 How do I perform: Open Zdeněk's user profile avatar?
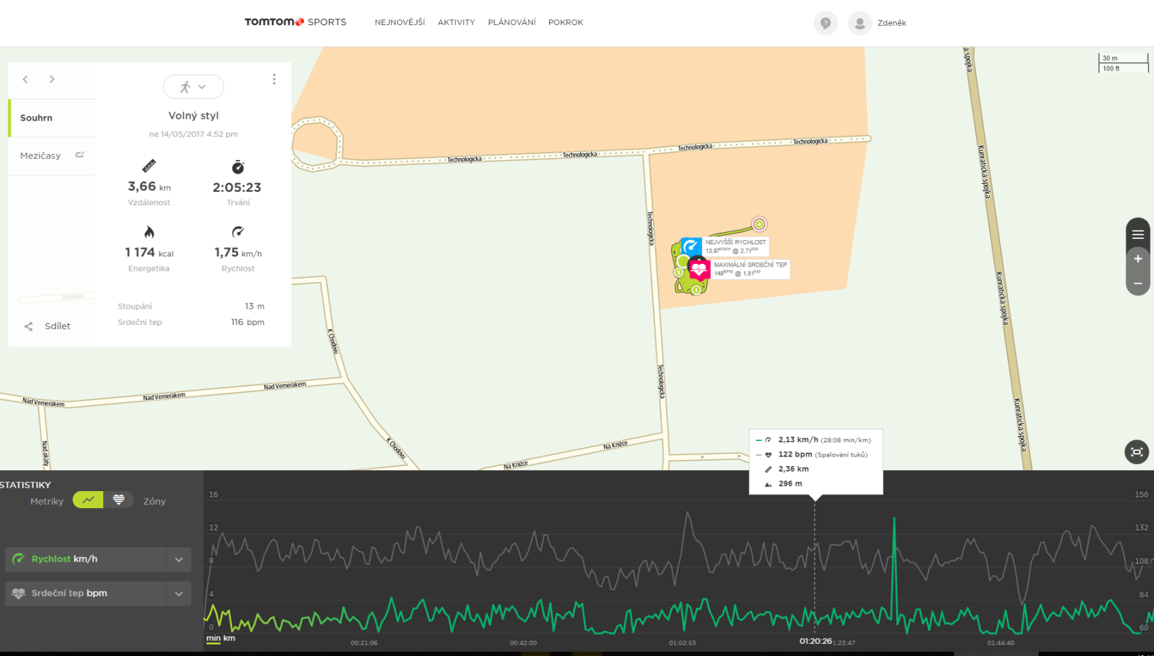(859, 23)
